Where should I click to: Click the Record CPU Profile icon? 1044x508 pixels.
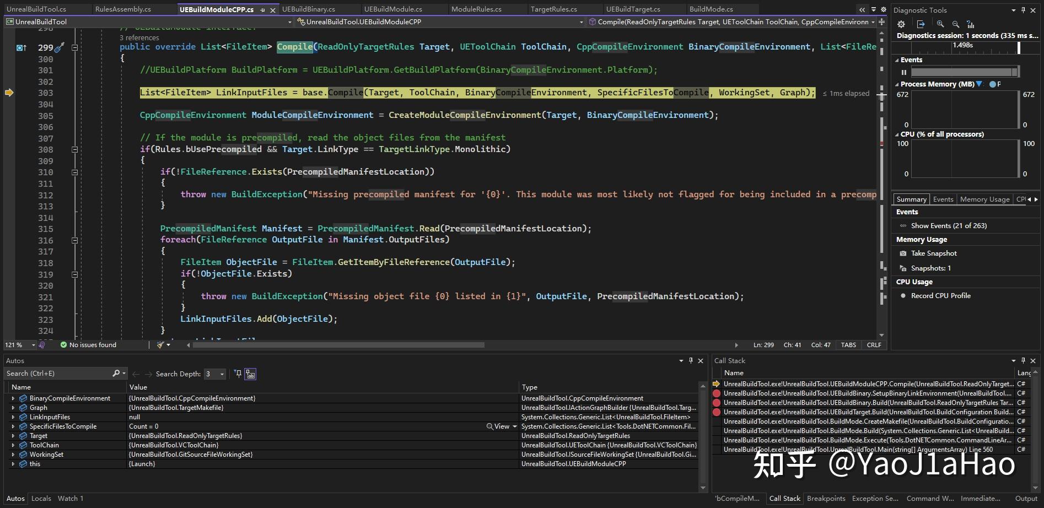pos(903,295)
